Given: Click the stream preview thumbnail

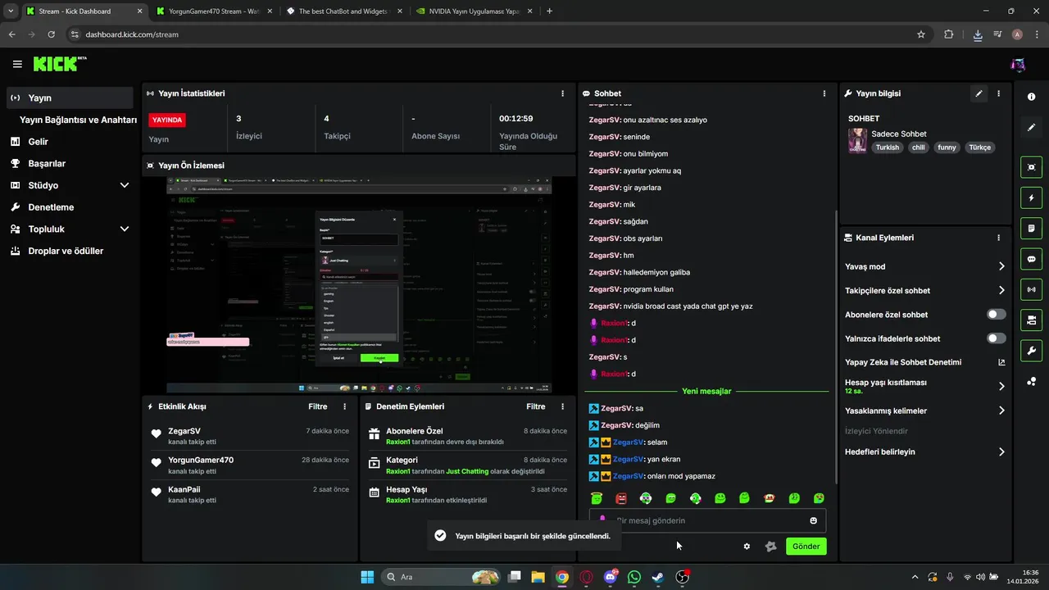Looking at the screenshot, I should click(x=359, y=285).
